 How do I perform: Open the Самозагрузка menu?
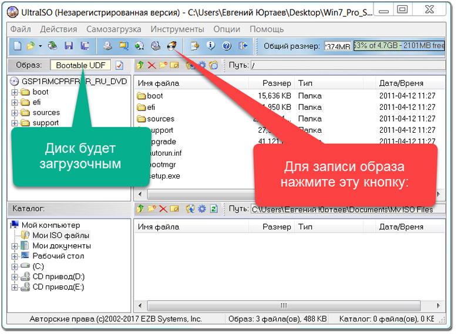pos(114,29)
